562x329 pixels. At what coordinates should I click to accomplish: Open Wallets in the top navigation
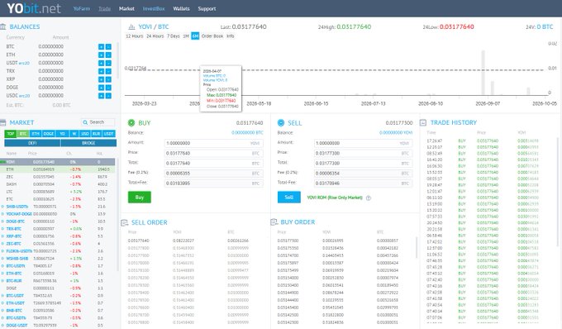click(x=181, y=8)
